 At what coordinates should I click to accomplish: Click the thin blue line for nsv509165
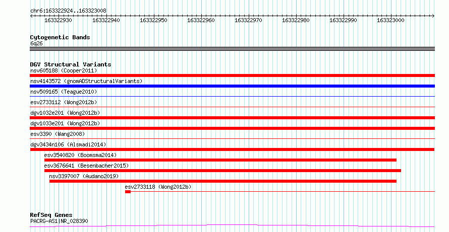[232, 97]
